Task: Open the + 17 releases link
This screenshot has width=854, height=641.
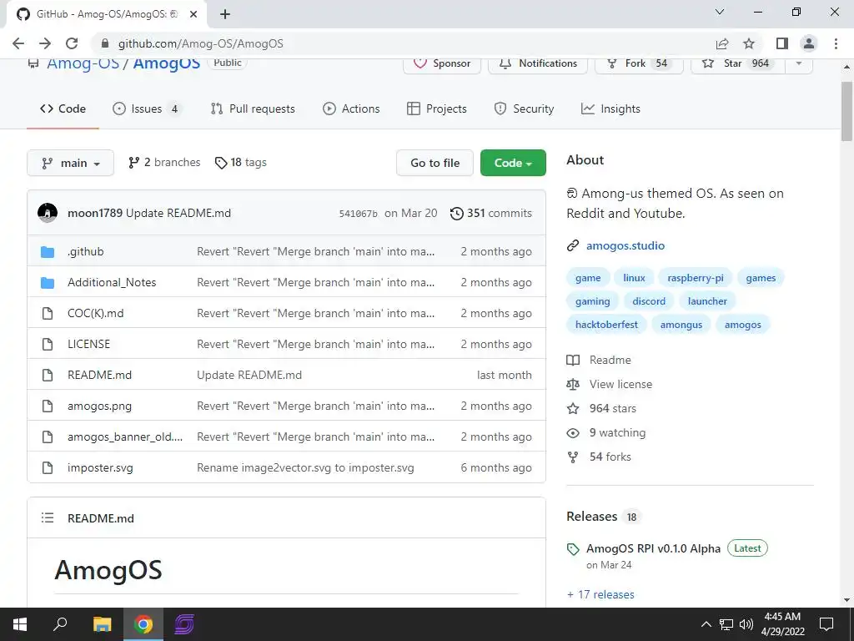Action: [600, 594]
